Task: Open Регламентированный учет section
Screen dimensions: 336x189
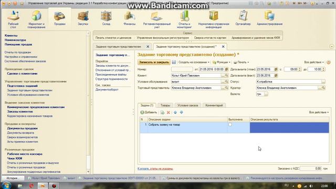Action: pos(157,20)
